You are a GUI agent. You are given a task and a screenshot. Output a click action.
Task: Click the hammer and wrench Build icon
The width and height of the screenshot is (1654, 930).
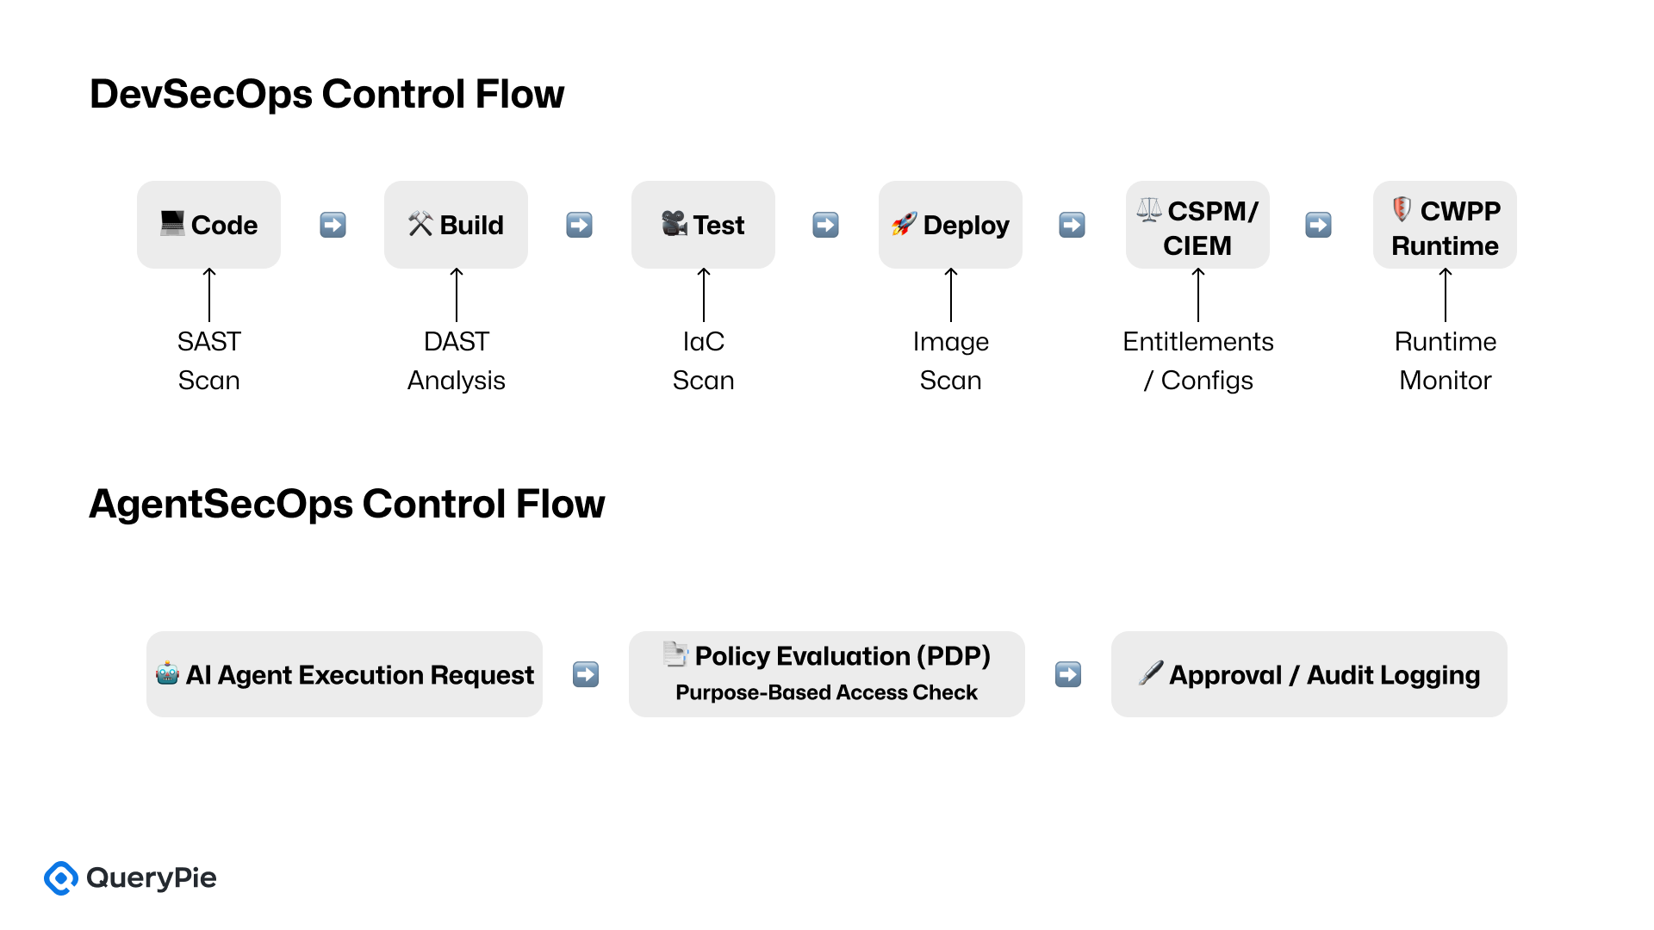click(420, 224)
